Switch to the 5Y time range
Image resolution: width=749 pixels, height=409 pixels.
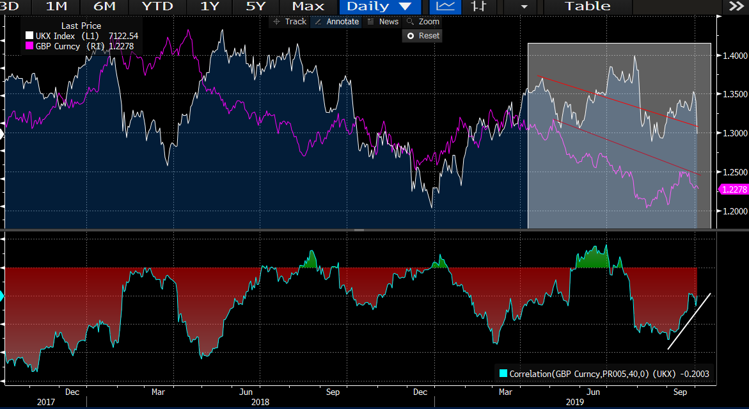(256, 6)
